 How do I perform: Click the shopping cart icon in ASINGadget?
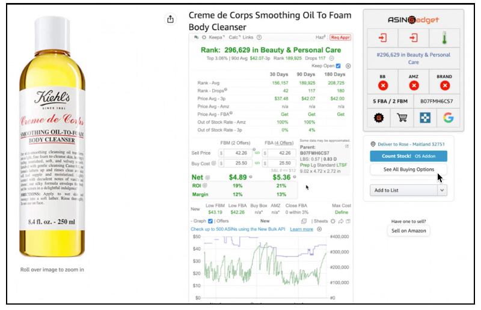point(402,118)
